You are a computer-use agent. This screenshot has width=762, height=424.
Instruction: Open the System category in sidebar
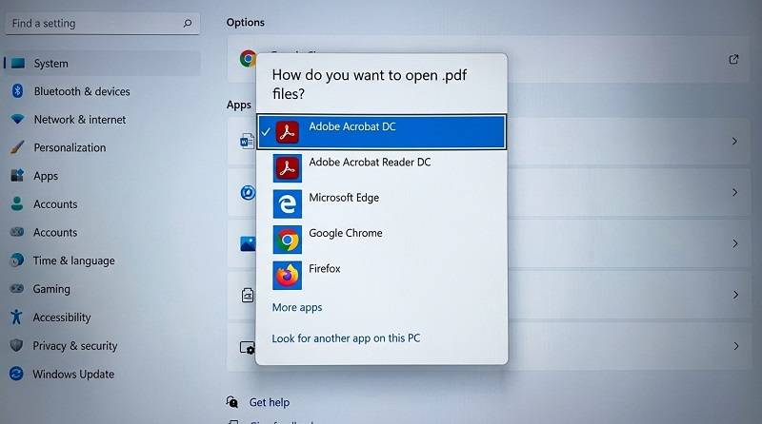click(x=102, y=64)
